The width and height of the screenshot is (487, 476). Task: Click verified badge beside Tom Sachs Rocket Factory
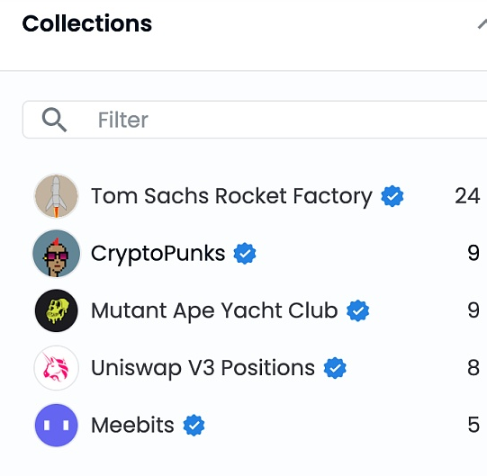(x=392, y=196)
